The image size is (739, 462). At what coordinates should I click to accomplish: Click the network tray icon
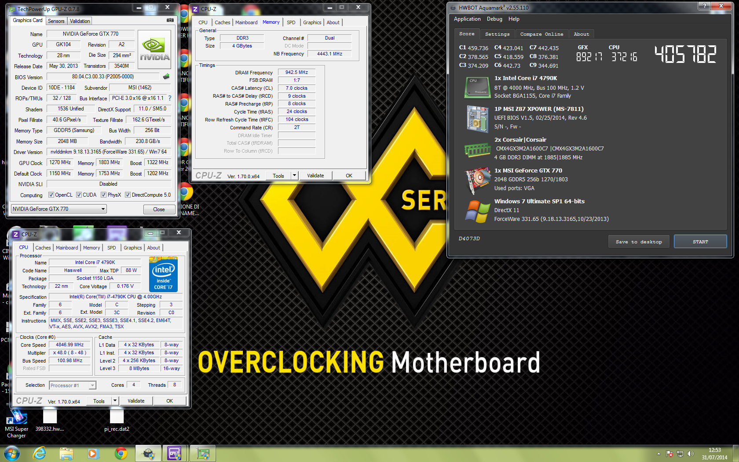click(680, 454)
